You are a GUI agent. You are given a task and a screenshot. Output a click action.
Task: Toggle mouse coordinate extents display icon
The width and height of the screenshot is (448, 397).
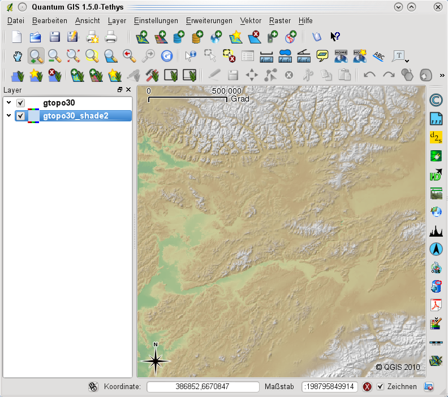(93, 387)
